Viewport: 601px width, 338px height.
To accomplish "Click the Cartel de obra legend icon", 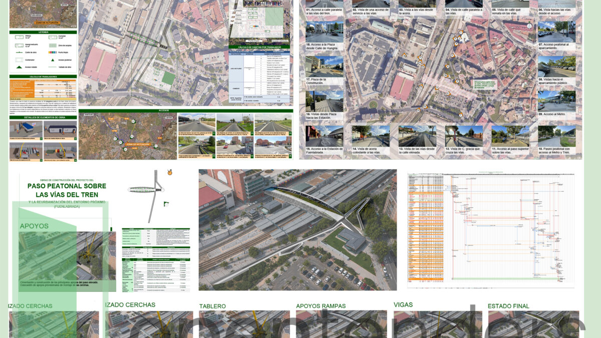I will tap(19, 53).
